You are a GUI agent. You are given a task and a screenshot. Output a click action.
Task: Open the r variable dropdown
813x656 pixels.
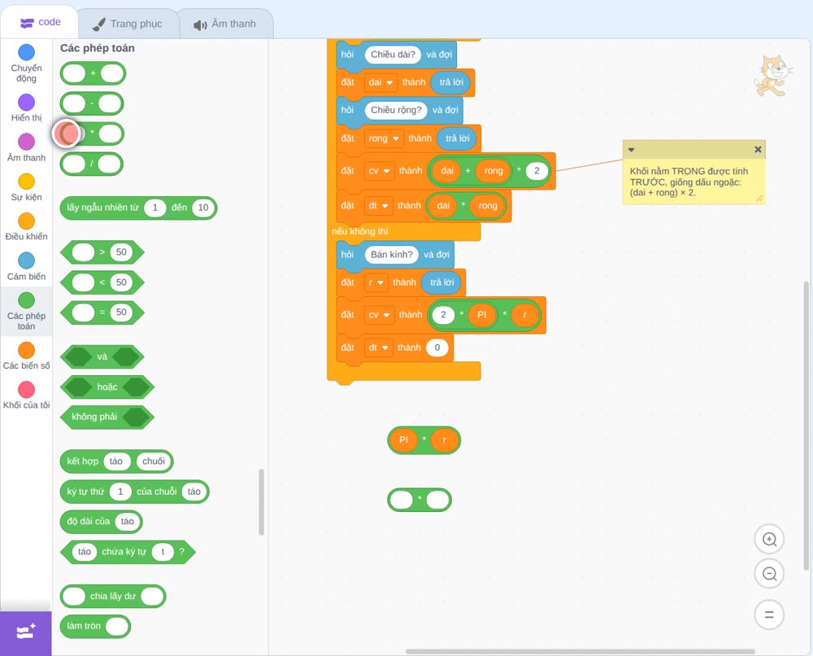point(376,283)
